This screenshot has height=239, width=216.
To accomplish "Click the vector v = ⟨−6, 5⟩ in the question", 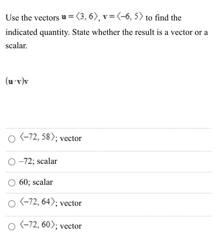I will point(123,17).
